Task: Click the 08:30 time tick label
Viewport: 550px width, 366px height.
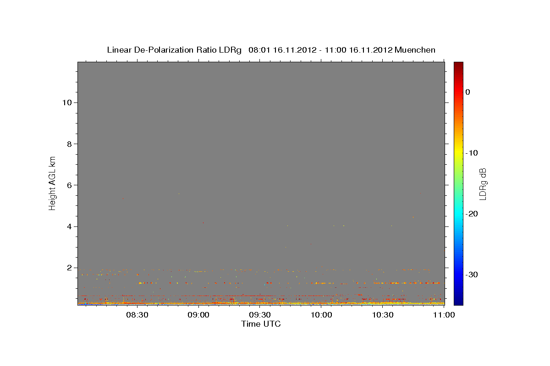Action: pos(137,315)
